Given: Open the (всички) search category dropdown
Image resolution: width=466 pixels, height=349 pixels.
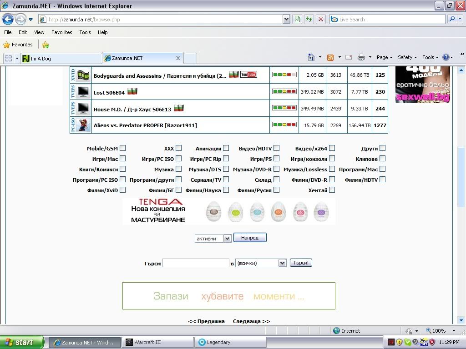Looking at the screenshot, I should 261,263.
